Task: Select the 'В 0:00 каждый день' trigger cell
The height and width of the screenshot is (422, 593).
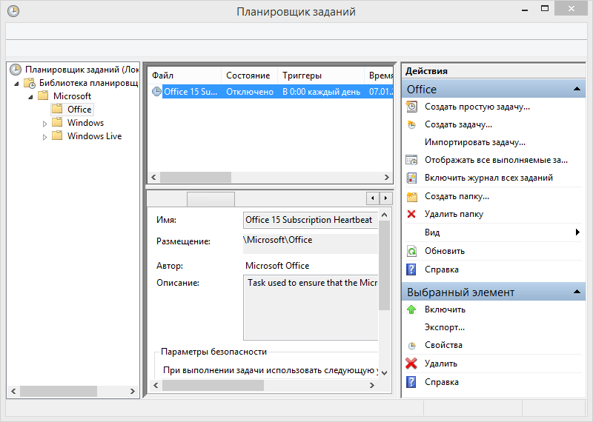Action: click(321, 92)
